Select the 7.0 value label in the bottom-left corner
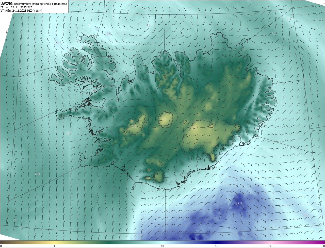 pos(15,220)
